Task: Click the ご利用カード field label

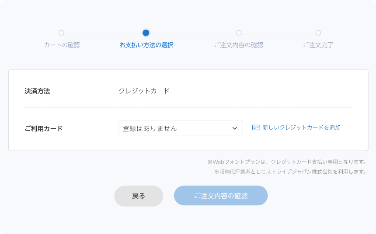Action: (44, 128)
